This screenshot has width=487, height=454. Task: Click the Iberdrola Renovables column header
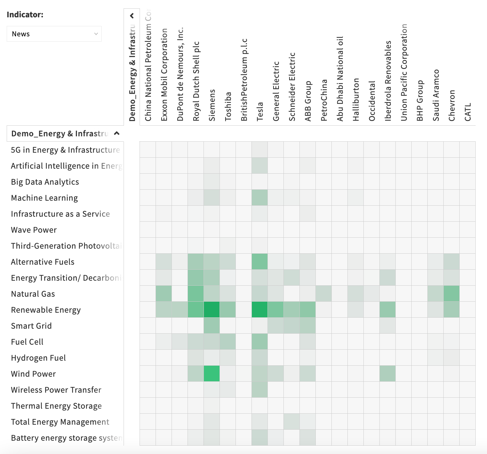[x=388, y=81]
